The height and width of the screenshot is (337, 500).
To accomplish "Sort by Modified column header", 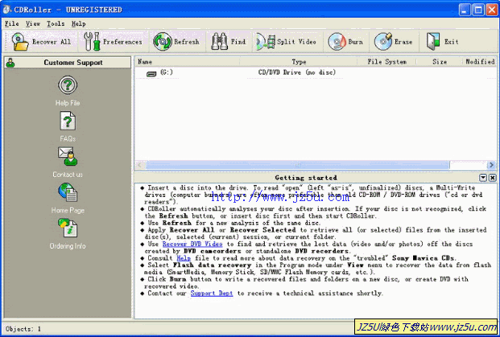I will point(480,62).
